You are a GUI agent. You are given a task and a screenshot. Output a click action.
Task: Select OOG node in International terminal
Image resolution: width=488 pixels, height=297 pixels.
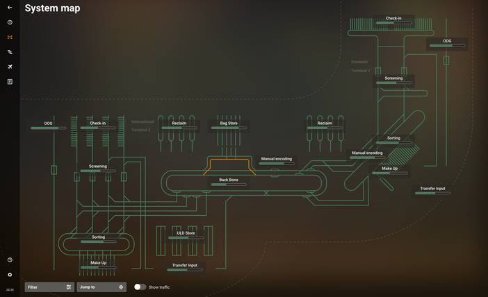pyautogui.click(x=48, y=125)
